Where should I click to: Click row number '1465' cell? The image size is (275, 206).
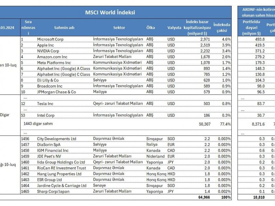(25, 192)
